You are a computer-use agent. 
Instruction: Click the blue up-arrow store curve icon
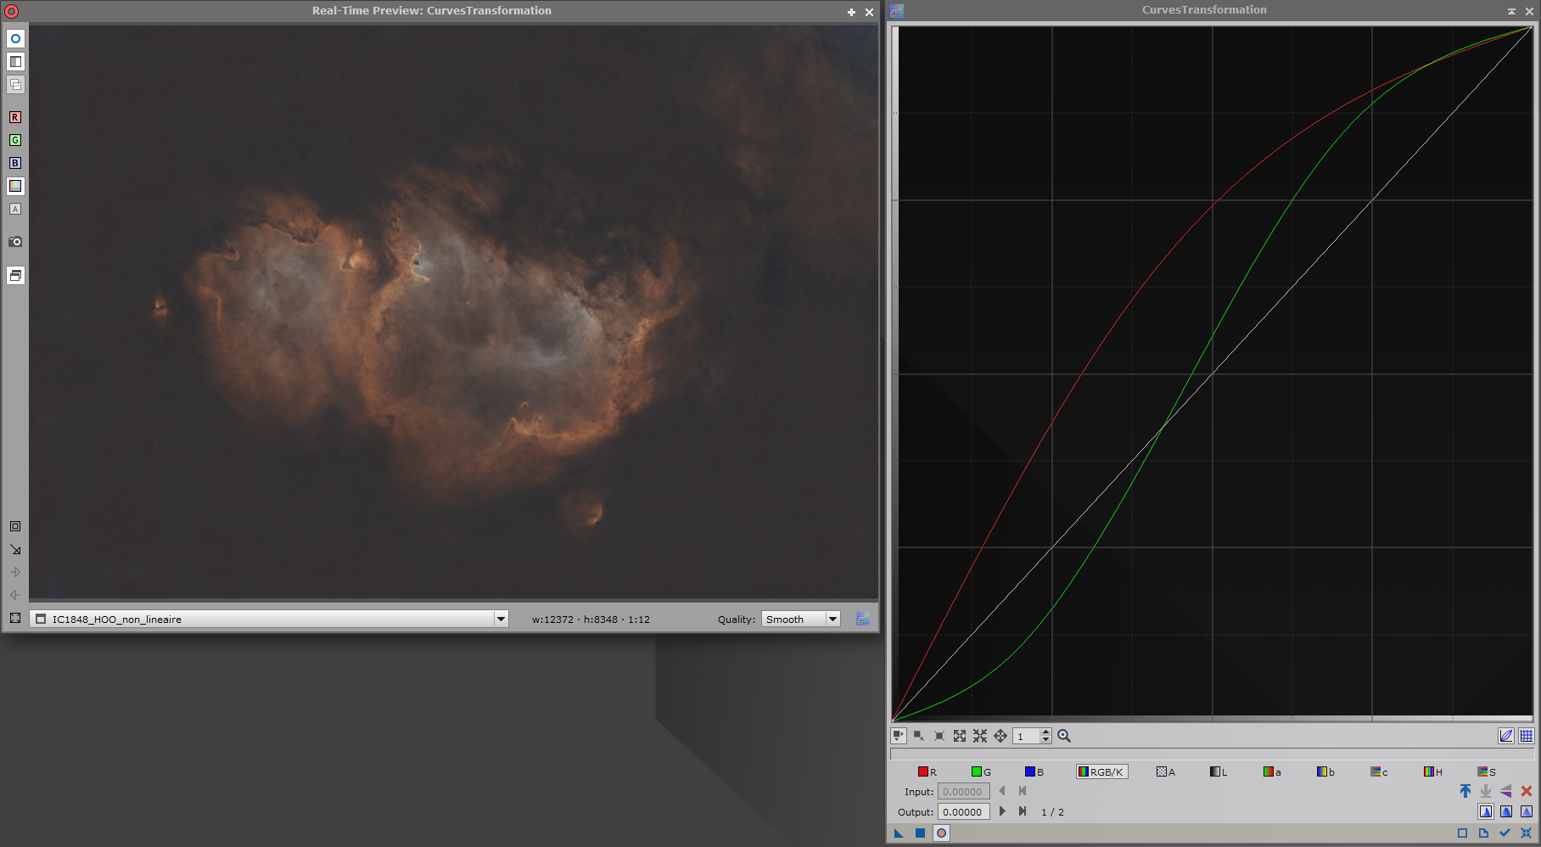[x=1465, y=791]
